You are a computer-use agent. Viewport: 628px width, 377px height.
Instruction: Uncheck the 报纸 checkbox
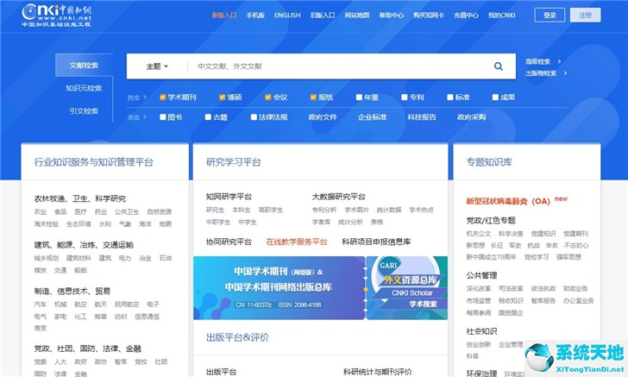(x=314, y=97)
